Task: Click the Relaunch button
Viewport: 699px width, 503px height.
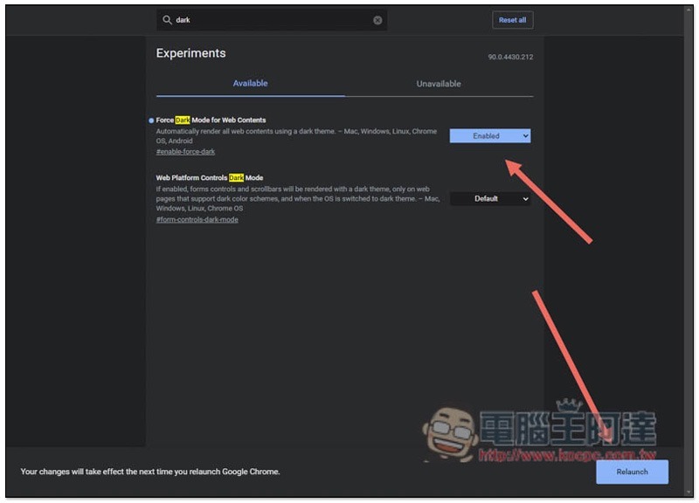Action: [632, 472]
